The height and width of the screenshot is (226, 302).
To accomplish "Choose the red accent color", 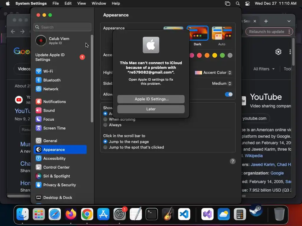I will click(x=199, y=56).
